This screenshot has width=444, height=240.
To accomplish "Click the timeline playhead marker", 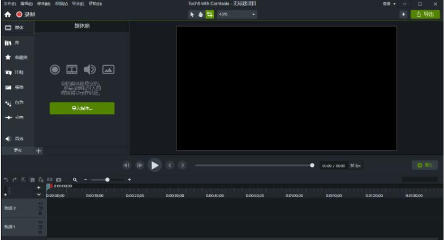I will click(49, 186).
